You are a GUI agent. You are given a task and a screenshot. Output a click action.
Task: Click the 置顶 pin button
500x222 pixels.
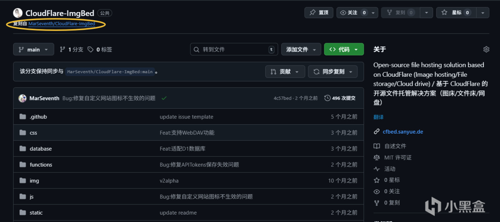coord(319,12)
